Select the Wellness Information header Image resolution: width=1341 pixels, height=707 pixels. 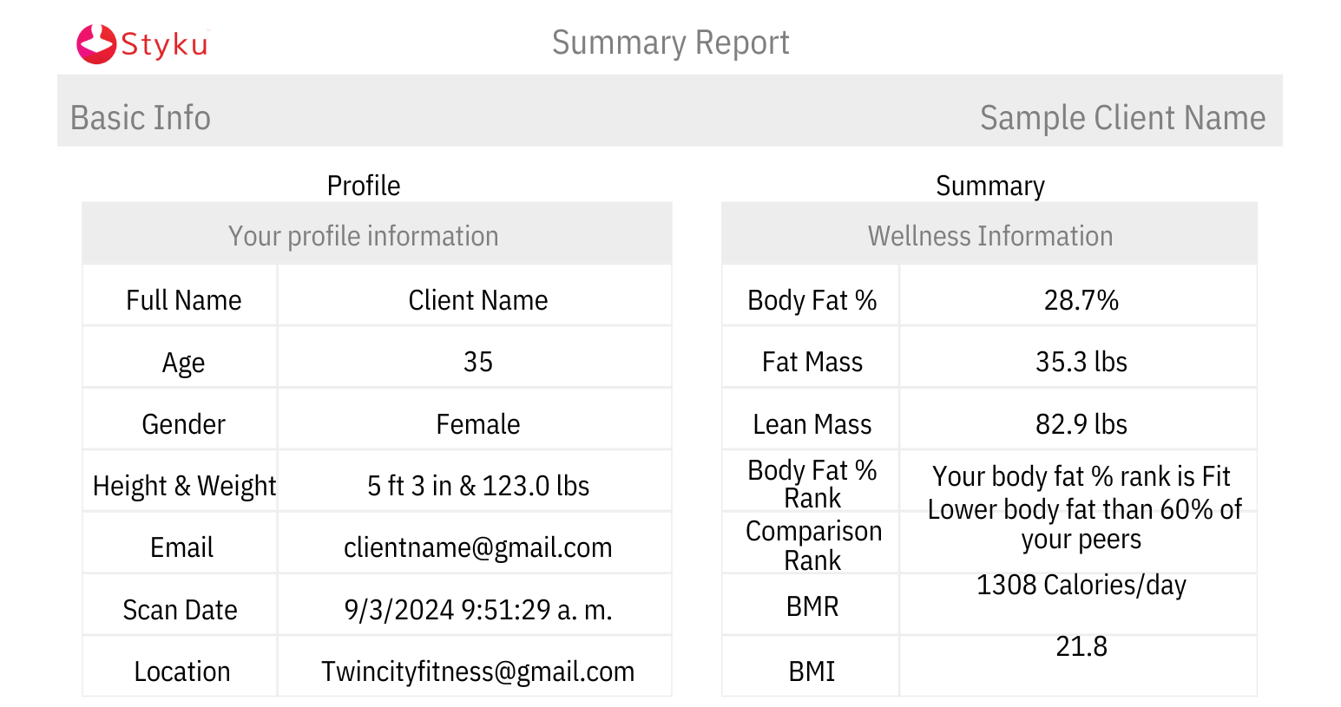[x=989, y=234]
